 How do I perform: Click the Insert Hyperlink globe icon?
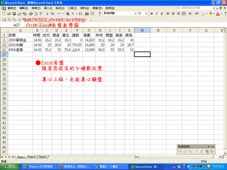click(68, 14)
